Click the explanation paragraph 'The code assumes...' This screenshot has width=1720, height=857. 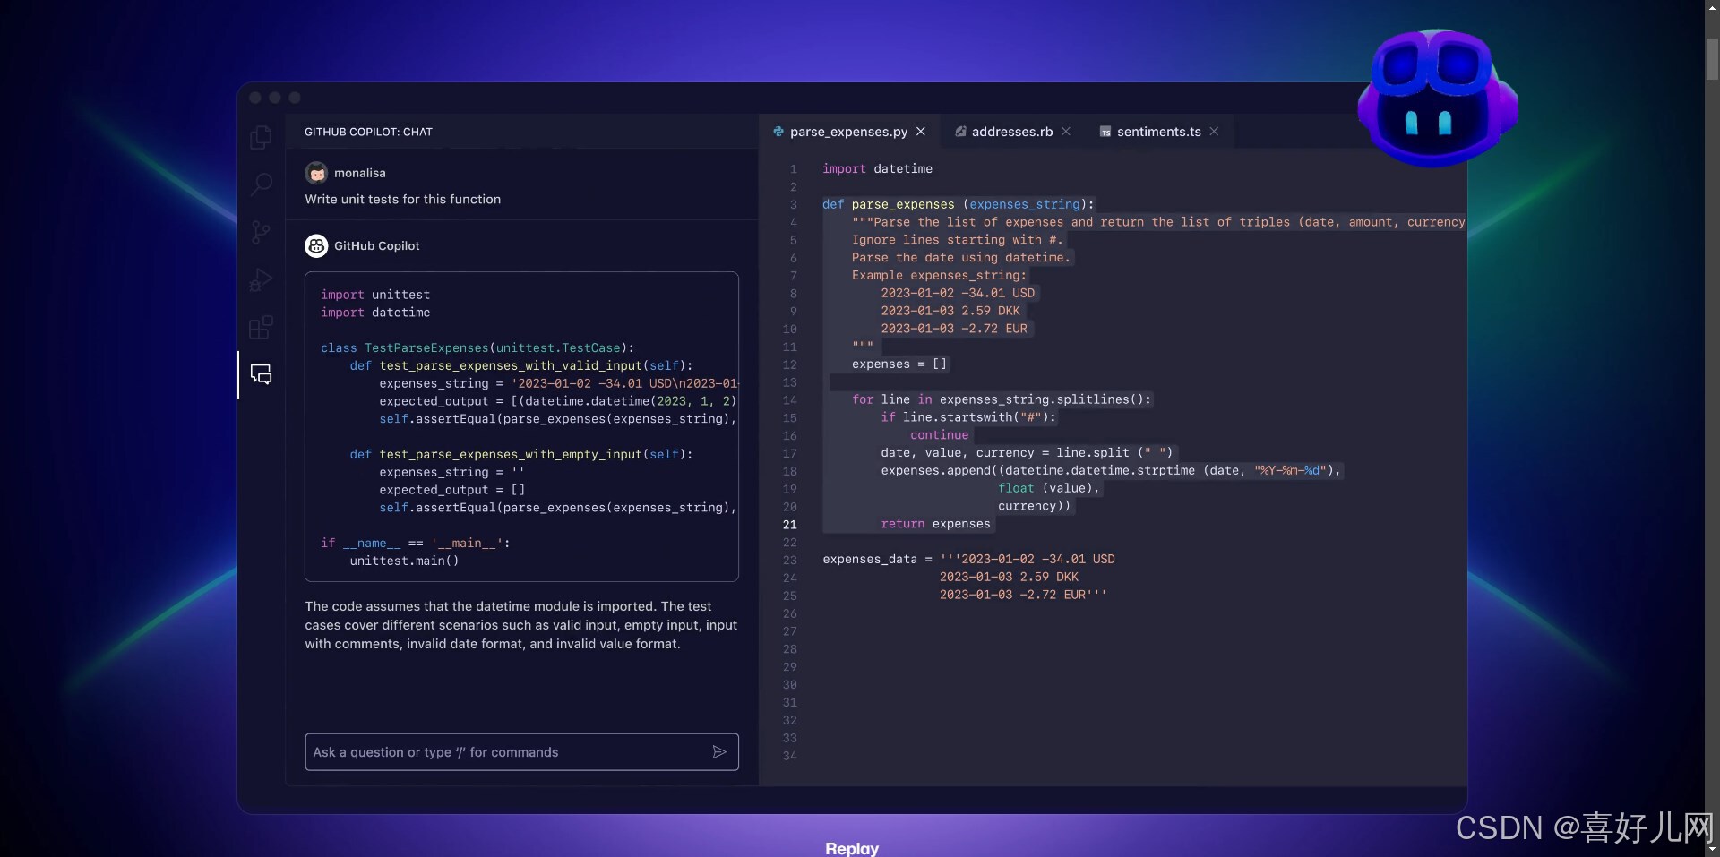point(520,625)
